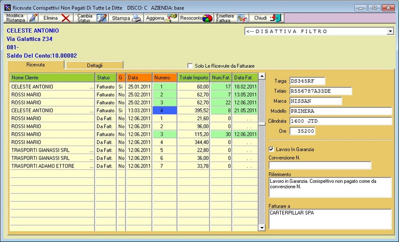Open the DISATTIVA FILTRO dropdown
Image resolution: width=399 pixels, height=242 pixels.
[390, 31]
